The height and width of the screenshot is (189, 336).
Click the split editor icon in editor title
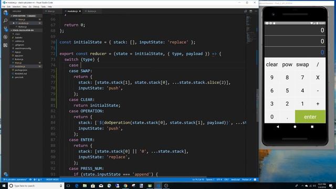click(x=251, y=11)
